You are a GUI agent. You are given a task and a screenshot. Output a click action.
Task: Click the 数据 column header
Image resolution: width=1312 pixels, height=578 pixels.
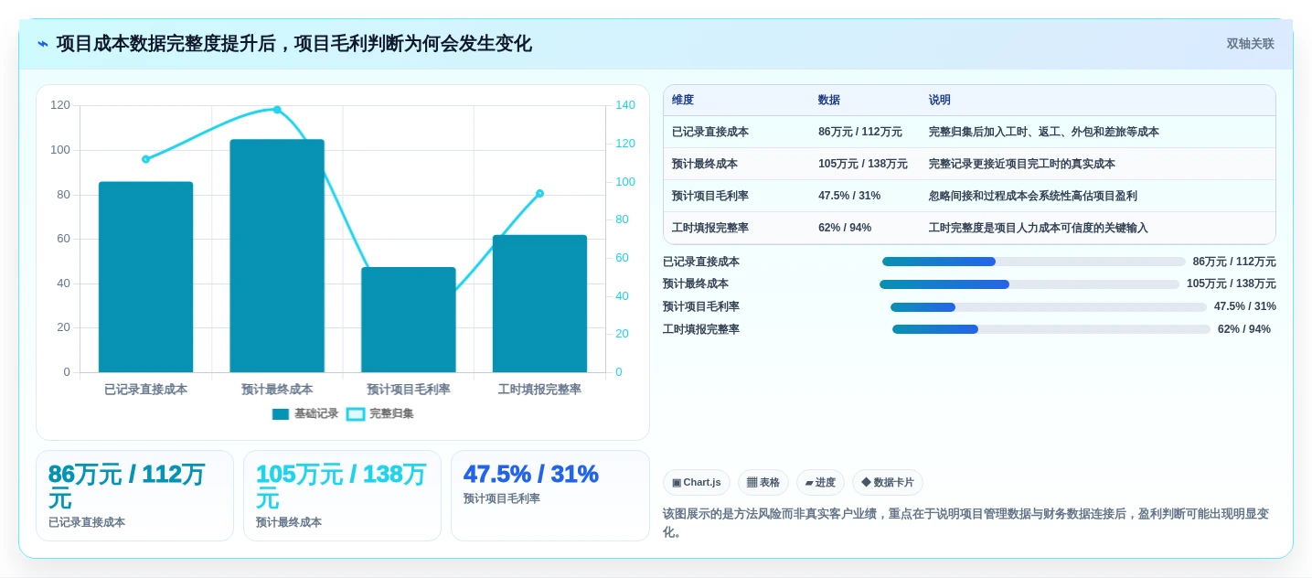pyautogui.click(x=829, y=101)
